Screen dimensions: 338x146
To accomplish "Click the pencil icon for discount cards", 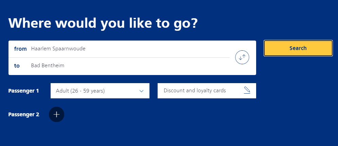I will pos(247,91).
